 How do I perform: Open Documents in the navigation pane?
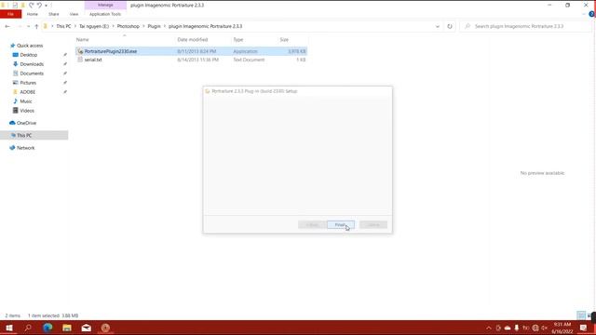[x=32, y=74]
